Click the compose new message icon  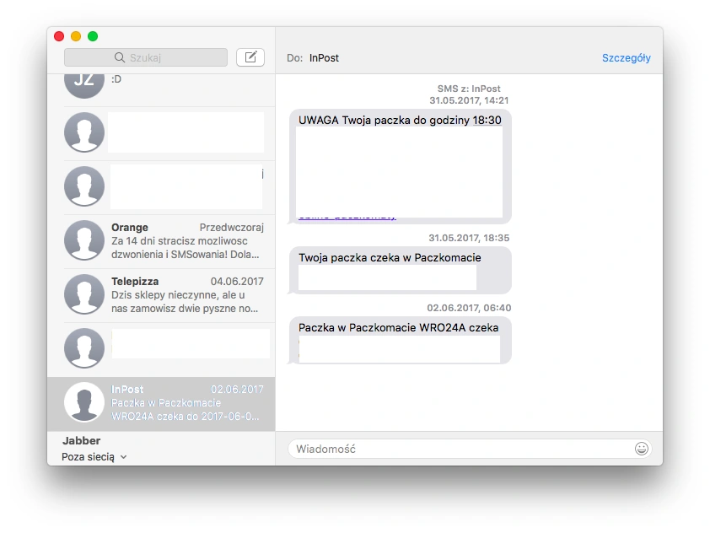pyautogui.click(x=250, y=57)
